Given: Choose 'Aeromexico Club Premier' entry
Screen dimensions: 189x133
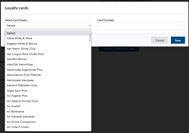Looking at the screenshot, I should [48, 75].
